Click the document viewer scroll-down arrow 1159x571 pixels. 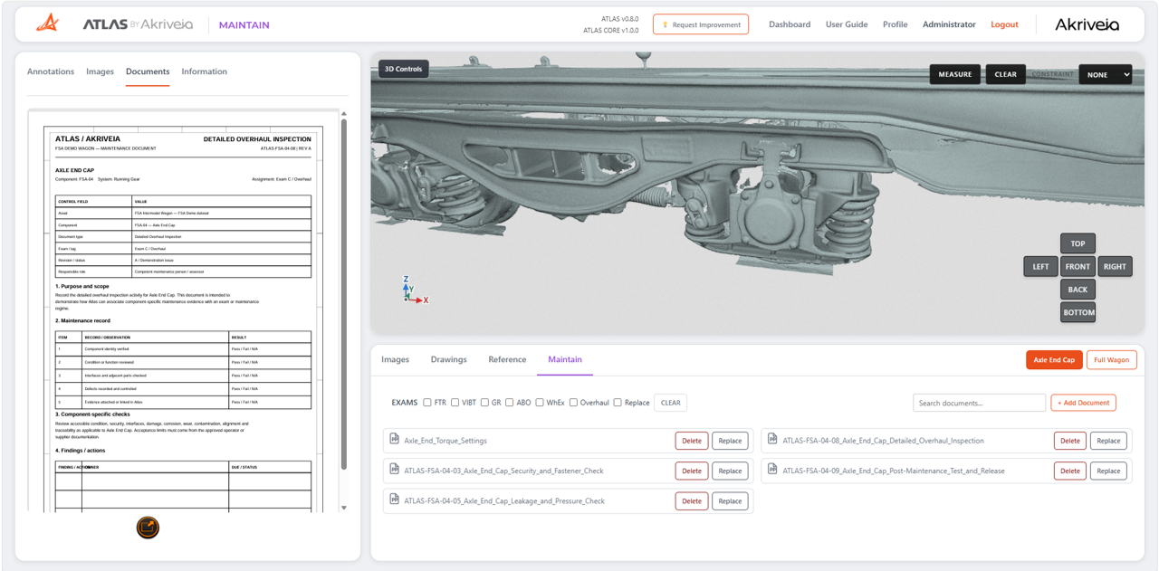343,508
